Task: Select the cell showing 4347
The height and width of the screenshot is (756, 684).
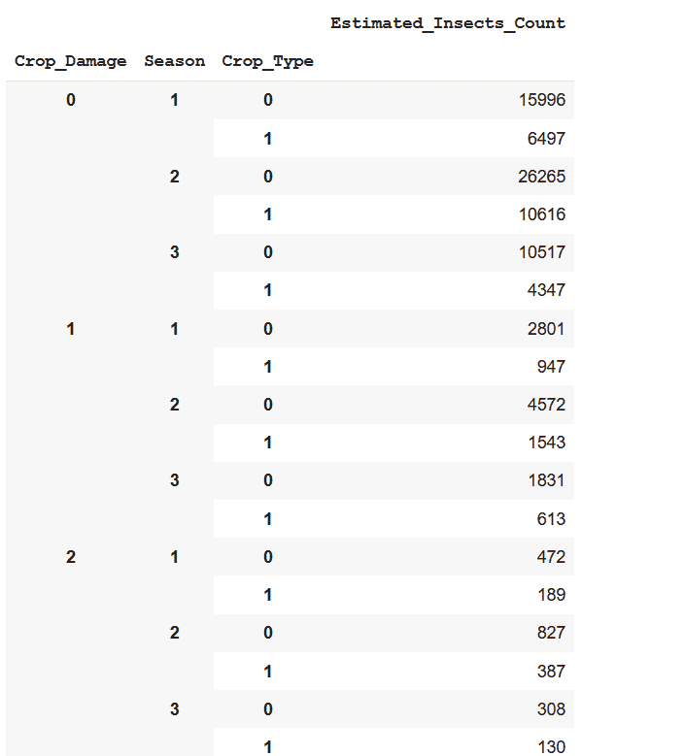Action: click(x=546, y=290)
